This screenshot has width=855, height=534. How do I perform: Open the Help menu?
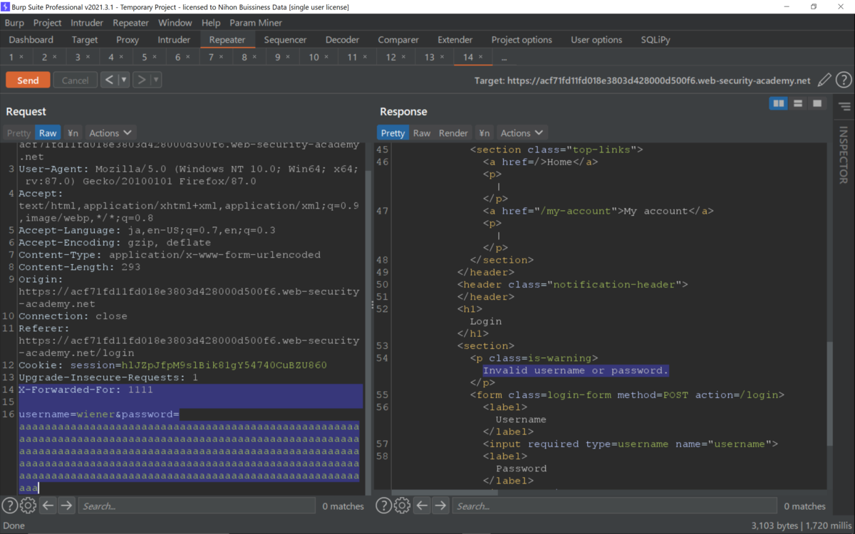211,23
